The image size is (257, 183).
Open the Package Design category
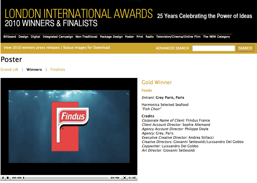[x=111, y=37]
